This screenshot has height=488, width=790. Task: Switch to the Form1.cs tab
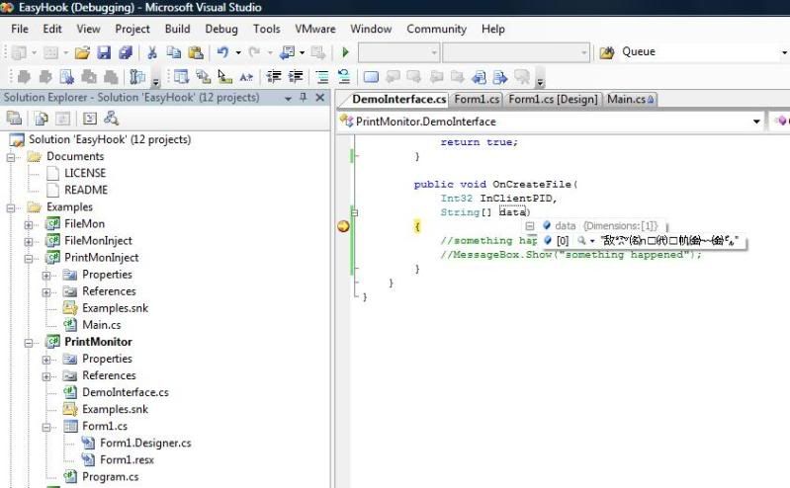[x=477, y=99]
